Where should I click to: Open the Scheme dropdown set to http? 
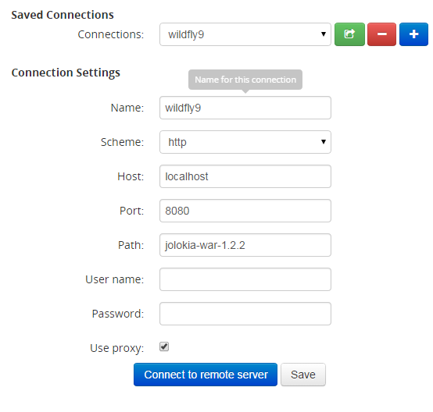245,142
